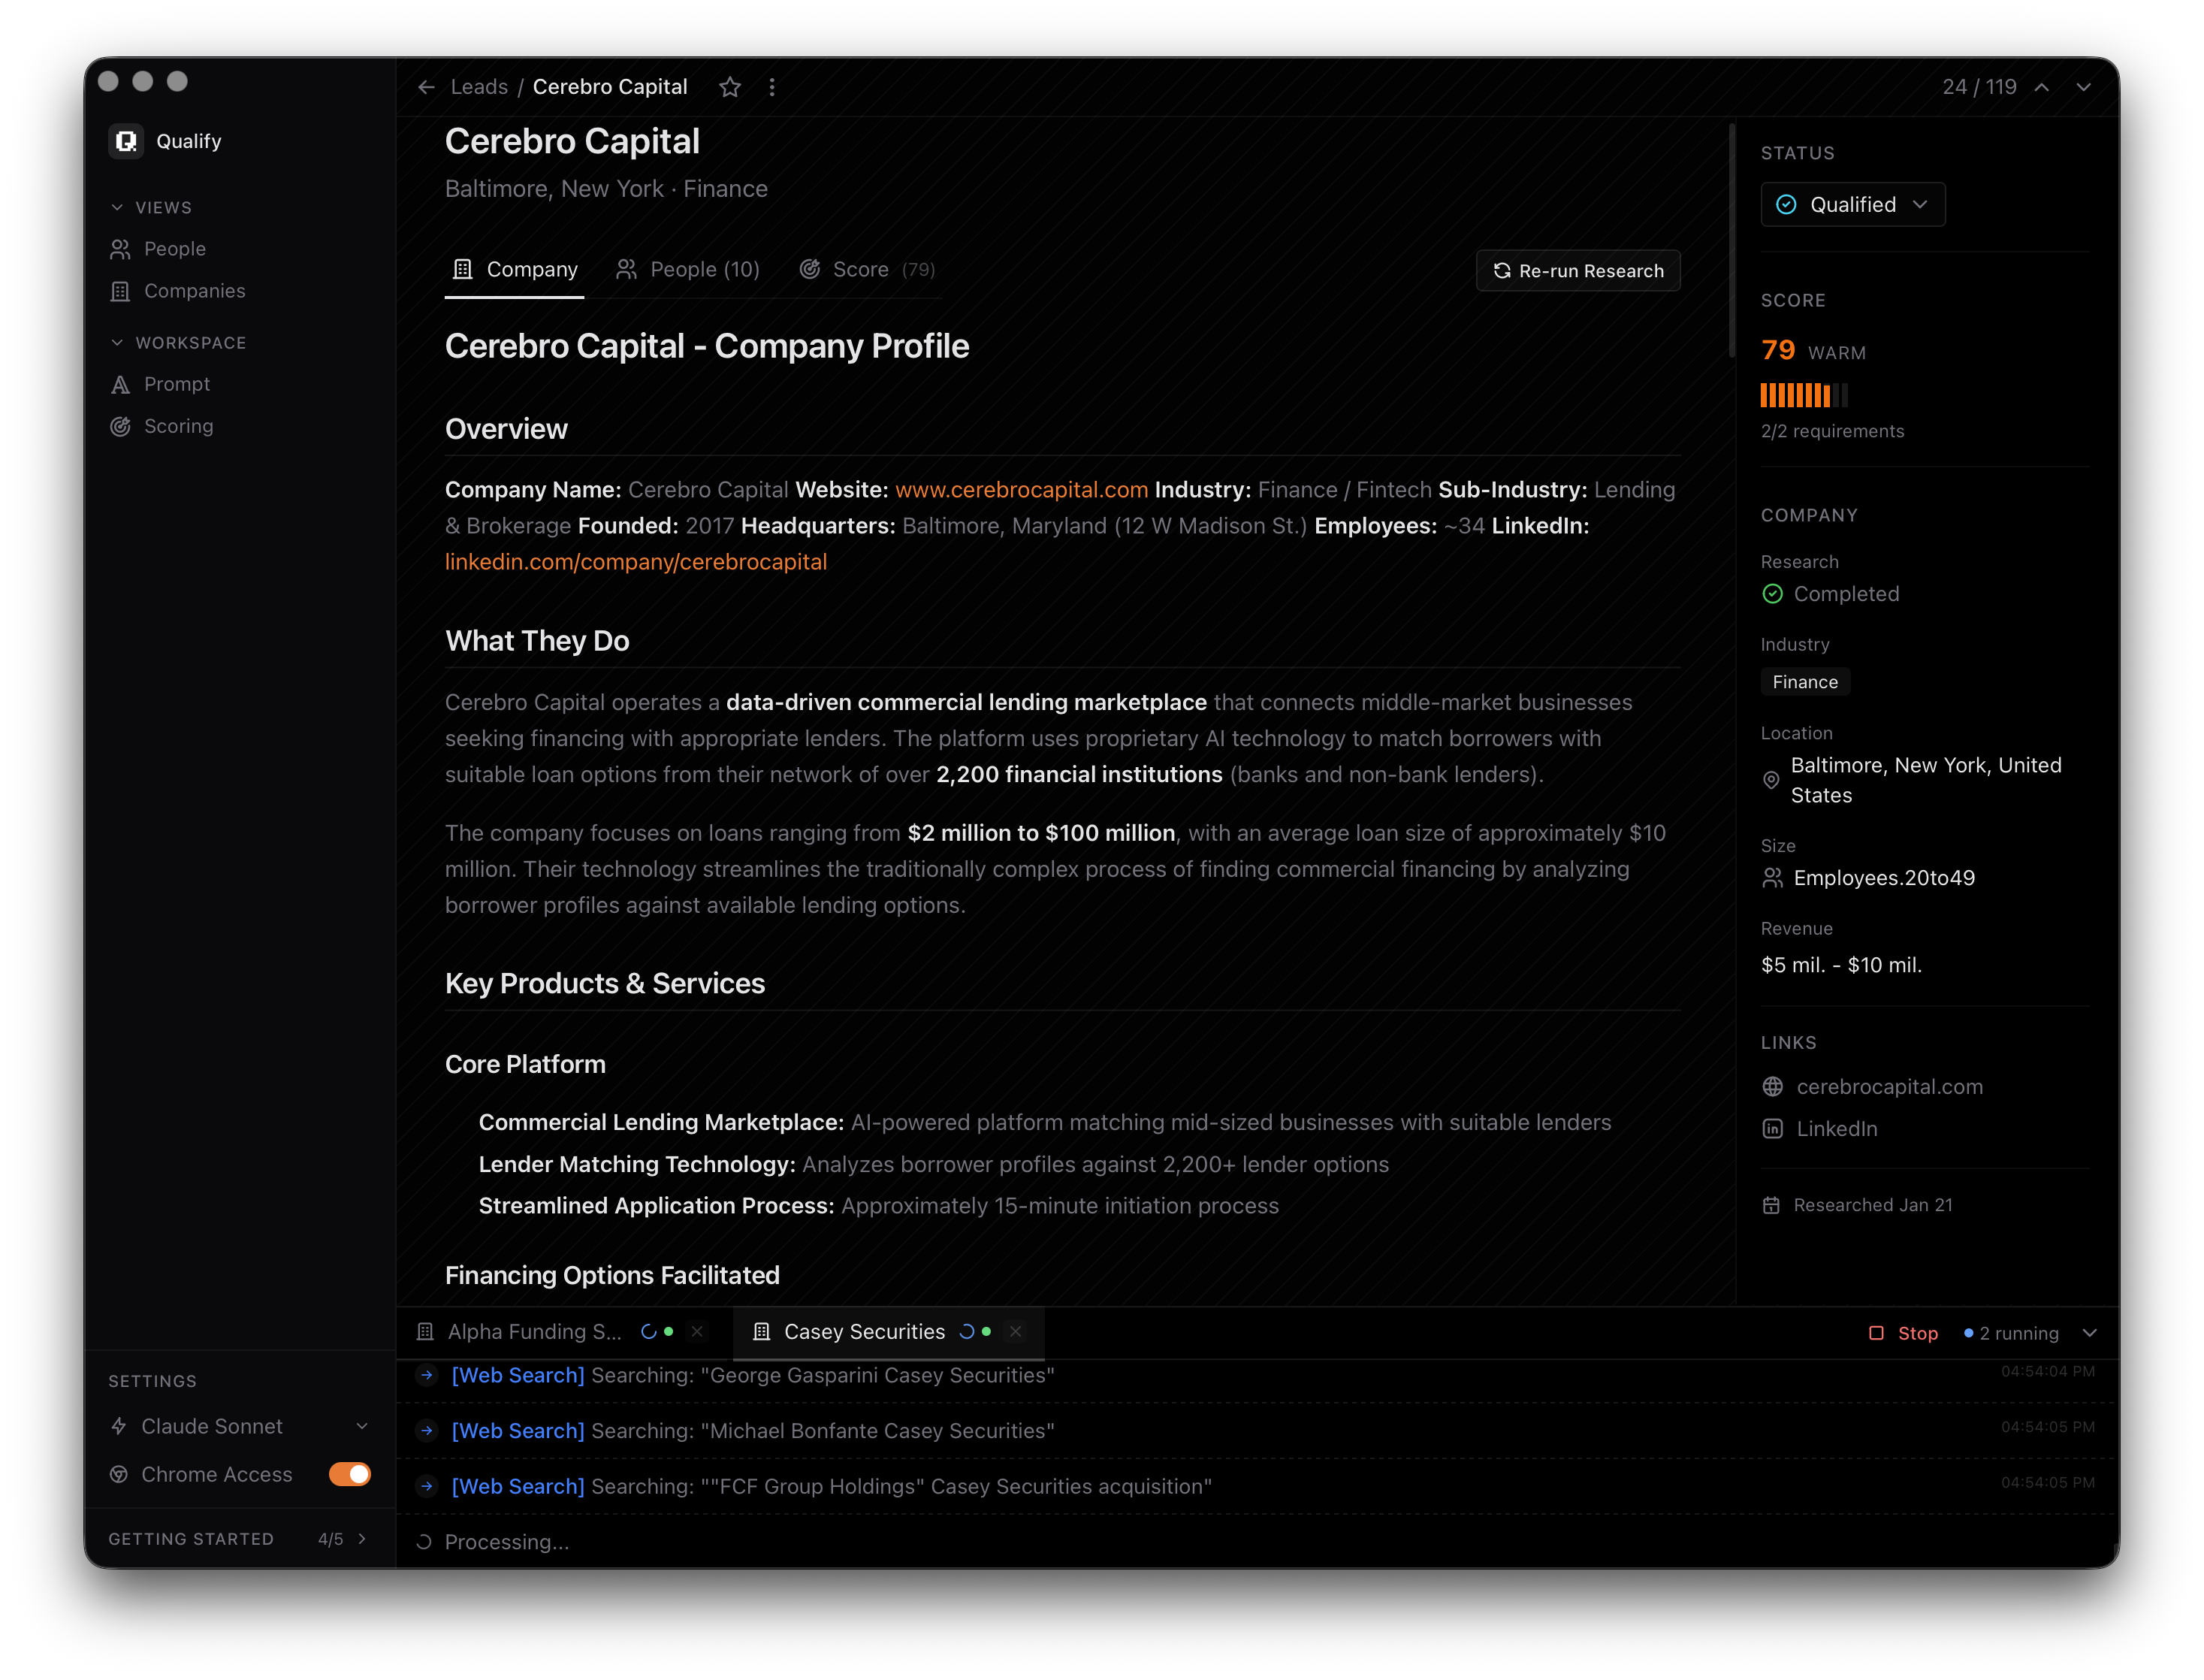
Task: Open People view in sidebar
Action: (174, 249)
